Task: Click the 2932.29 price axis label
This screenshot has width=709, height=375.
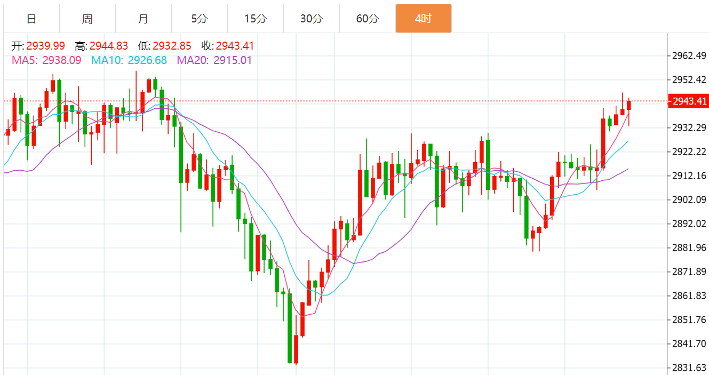Action: tap(689, 128)
